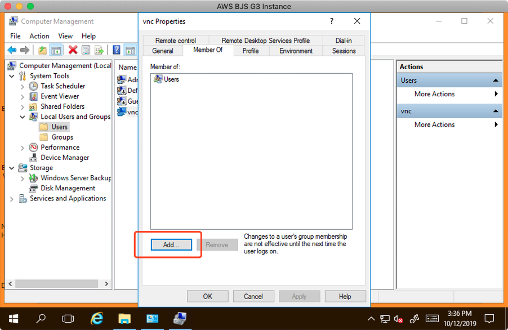Click the Properties toolbar icon
This screenshot has width=508, height=330.
[86, 50]
